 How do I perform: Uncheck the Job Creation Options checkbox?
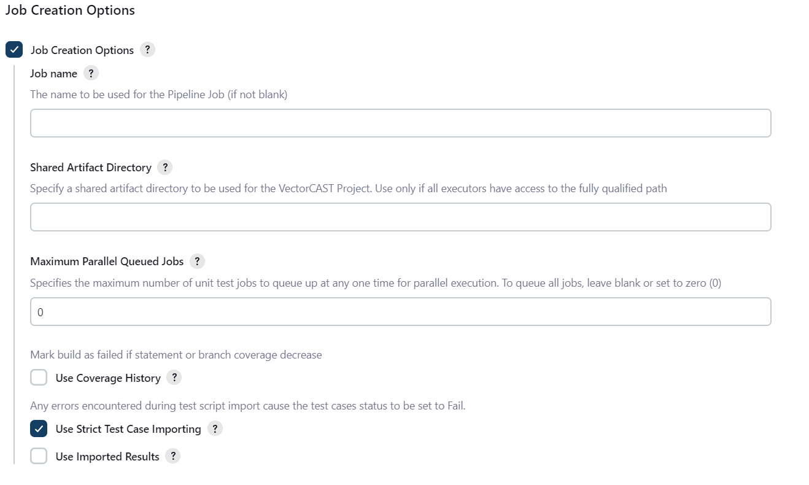tap(14, 50)
